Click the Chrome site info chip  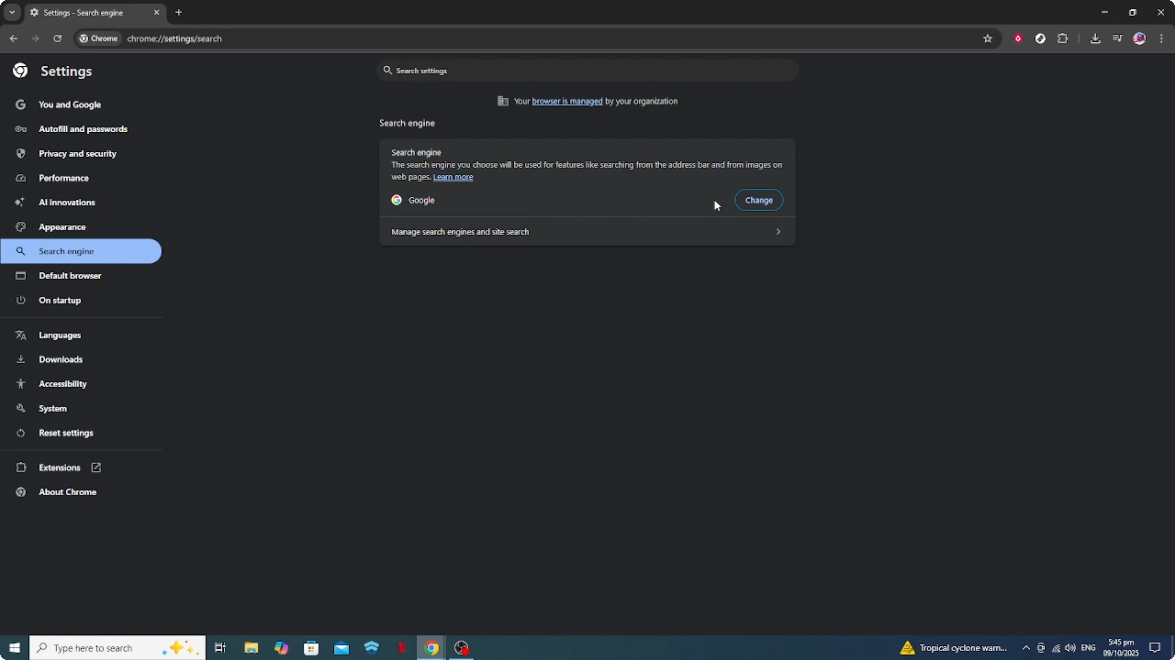[x=99, y=39]
